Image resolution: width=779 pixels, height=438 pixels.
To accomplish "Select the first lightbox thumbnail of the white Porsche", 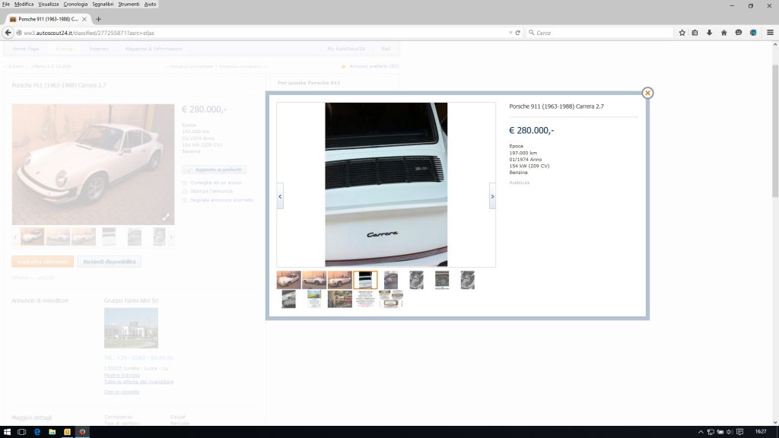I will (x=288, y=280).
